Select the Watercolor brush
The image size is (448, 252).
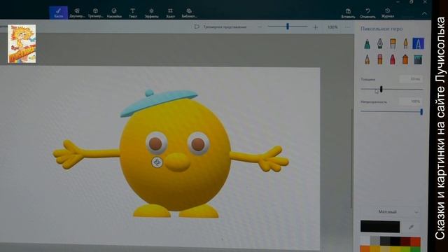point(405,43)
